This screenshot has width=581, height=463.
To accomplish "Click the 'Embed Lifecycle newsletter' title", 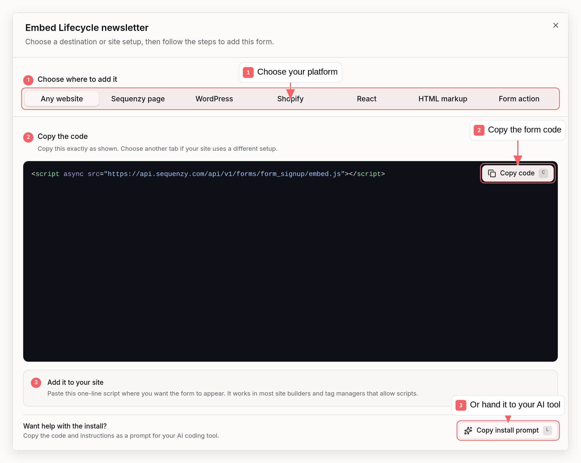I will 87,28.
